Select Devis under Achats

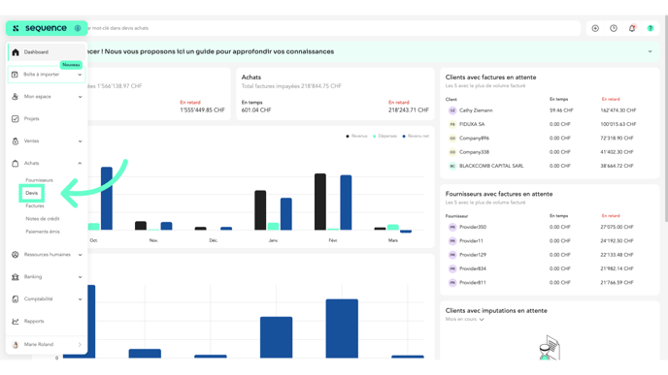[31, 193]
